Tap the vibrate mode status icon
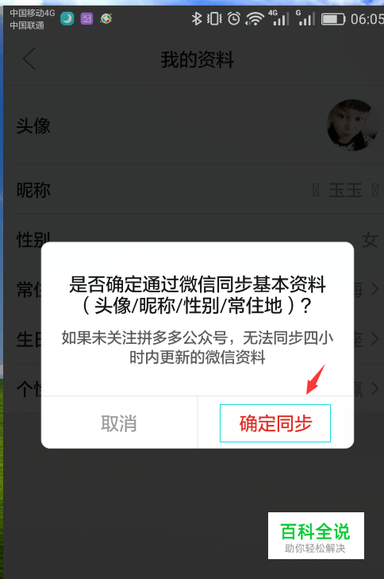 pyautogui.click(x=214, y=18)
